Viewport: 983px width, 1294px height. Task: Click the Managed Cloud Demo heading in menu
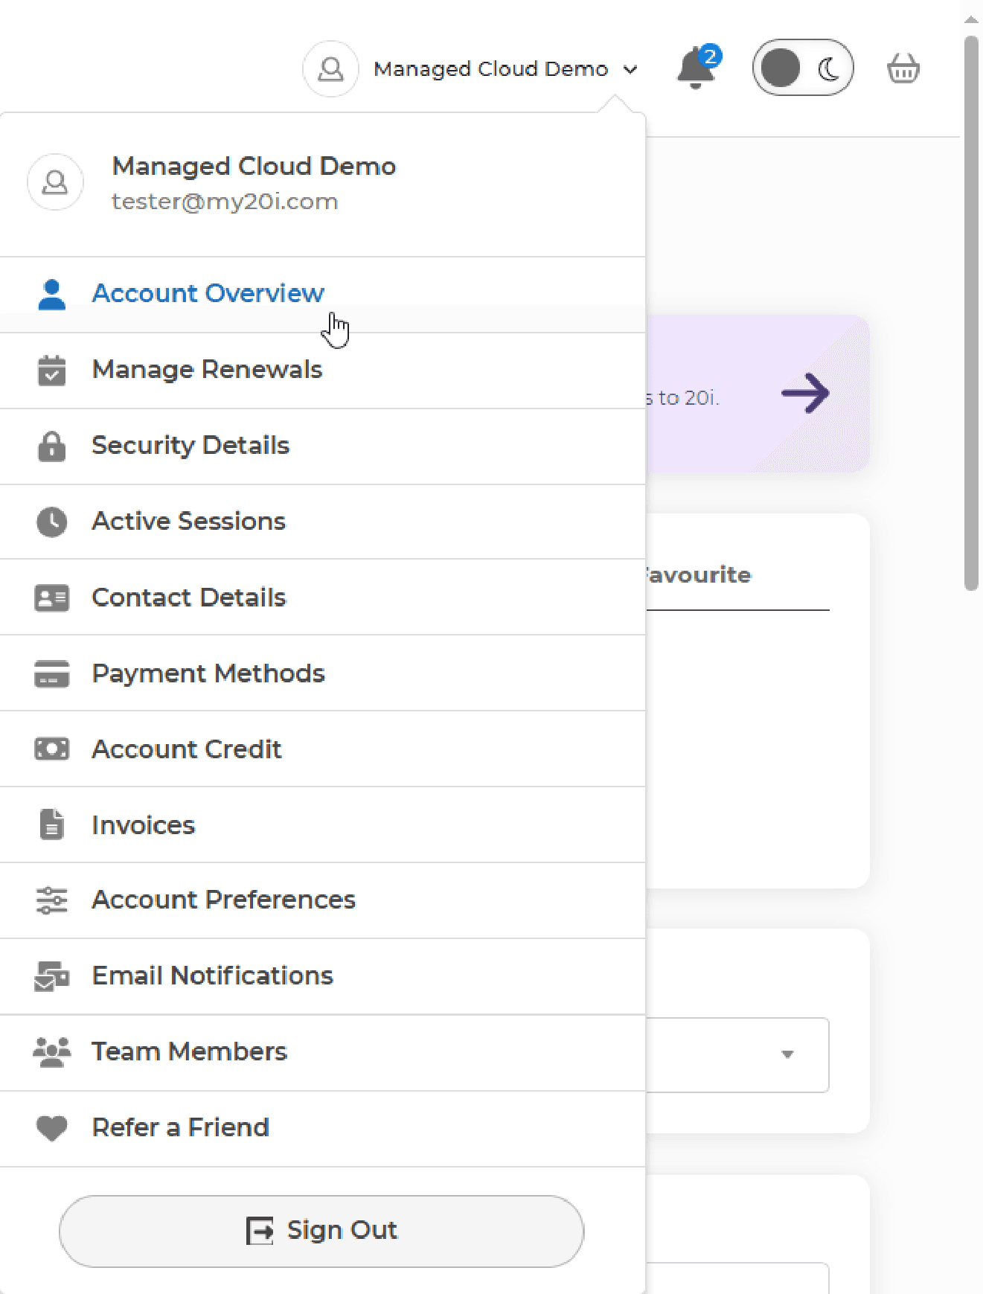[254, 166]
